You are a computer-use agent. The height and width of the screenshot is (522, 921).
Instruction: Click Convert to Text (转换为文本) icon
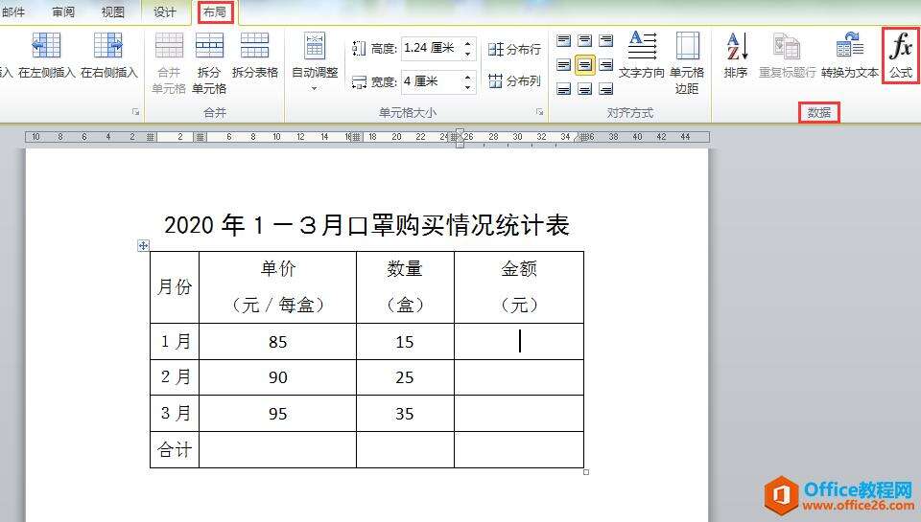849,46
